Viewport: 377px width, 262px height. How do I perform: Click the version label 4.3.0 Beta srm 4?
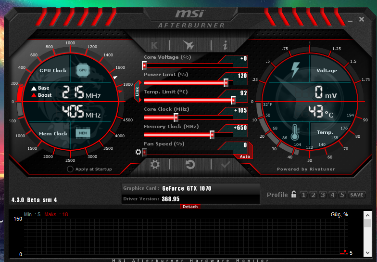34,200
